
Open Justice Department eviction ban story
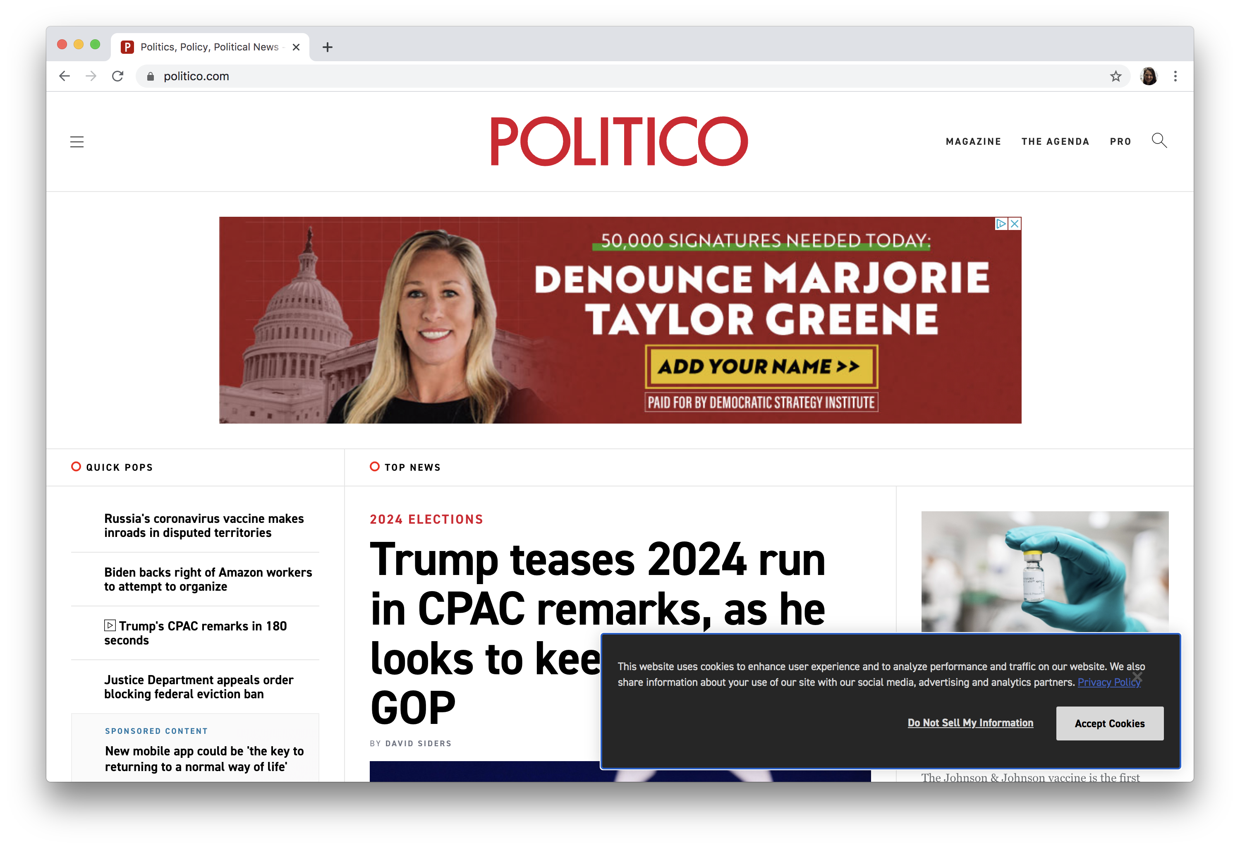point(199,687)
